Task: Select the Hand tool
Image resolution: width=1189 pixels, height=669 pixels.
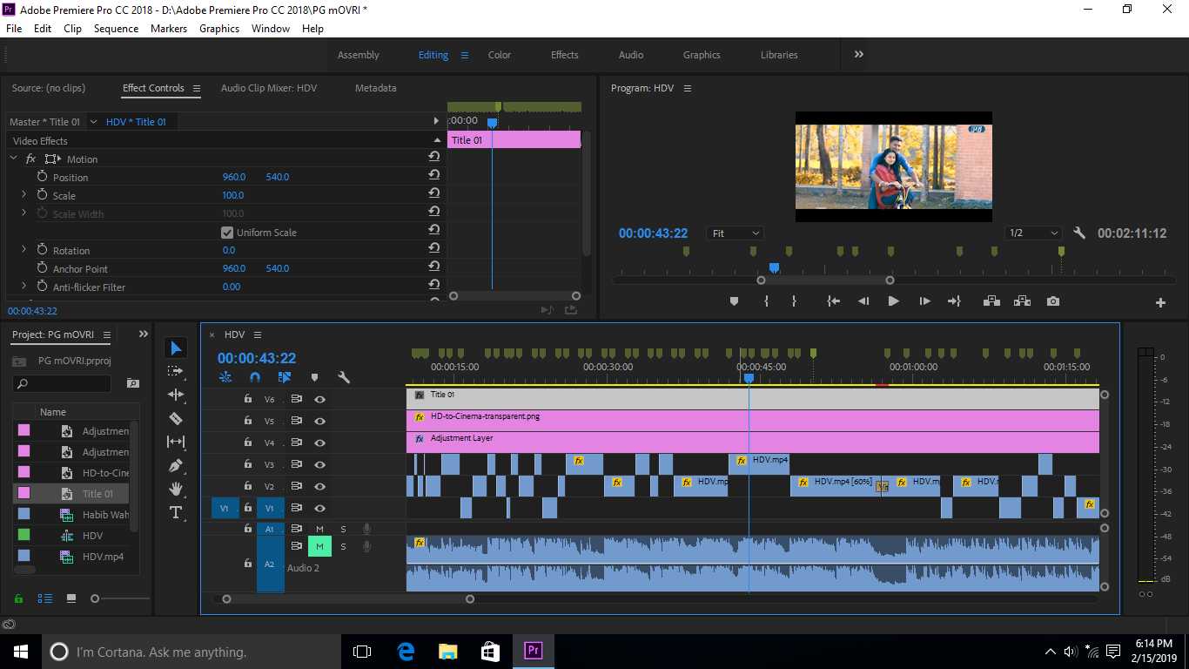Action: (176, 489)
